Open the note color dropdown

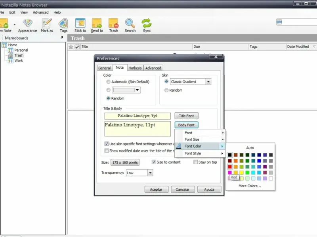coord(137,90)
